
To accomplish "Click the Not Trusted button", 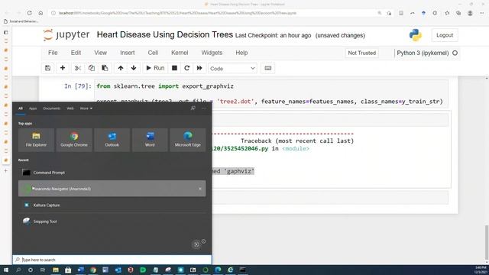I will tap(361, 53).
